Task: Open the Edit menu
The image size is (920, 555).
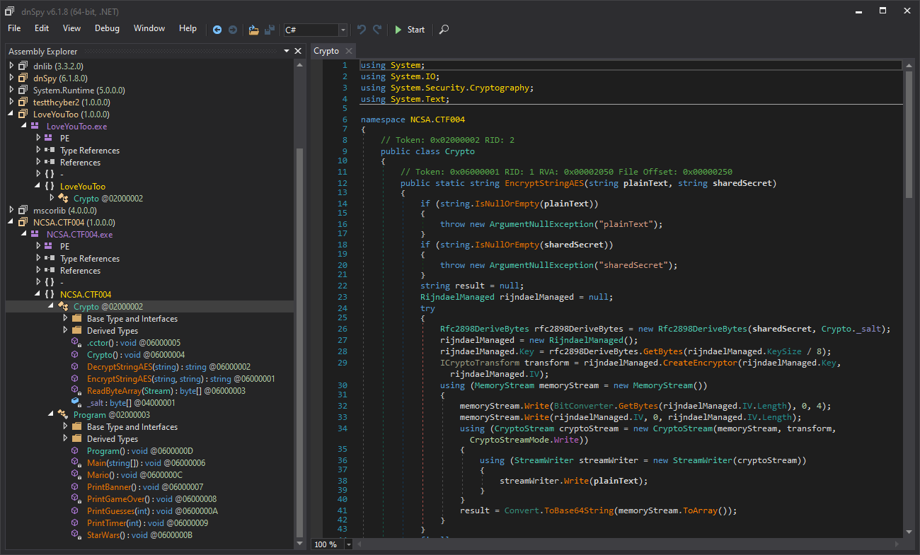Action: click(x=42, y=28)
